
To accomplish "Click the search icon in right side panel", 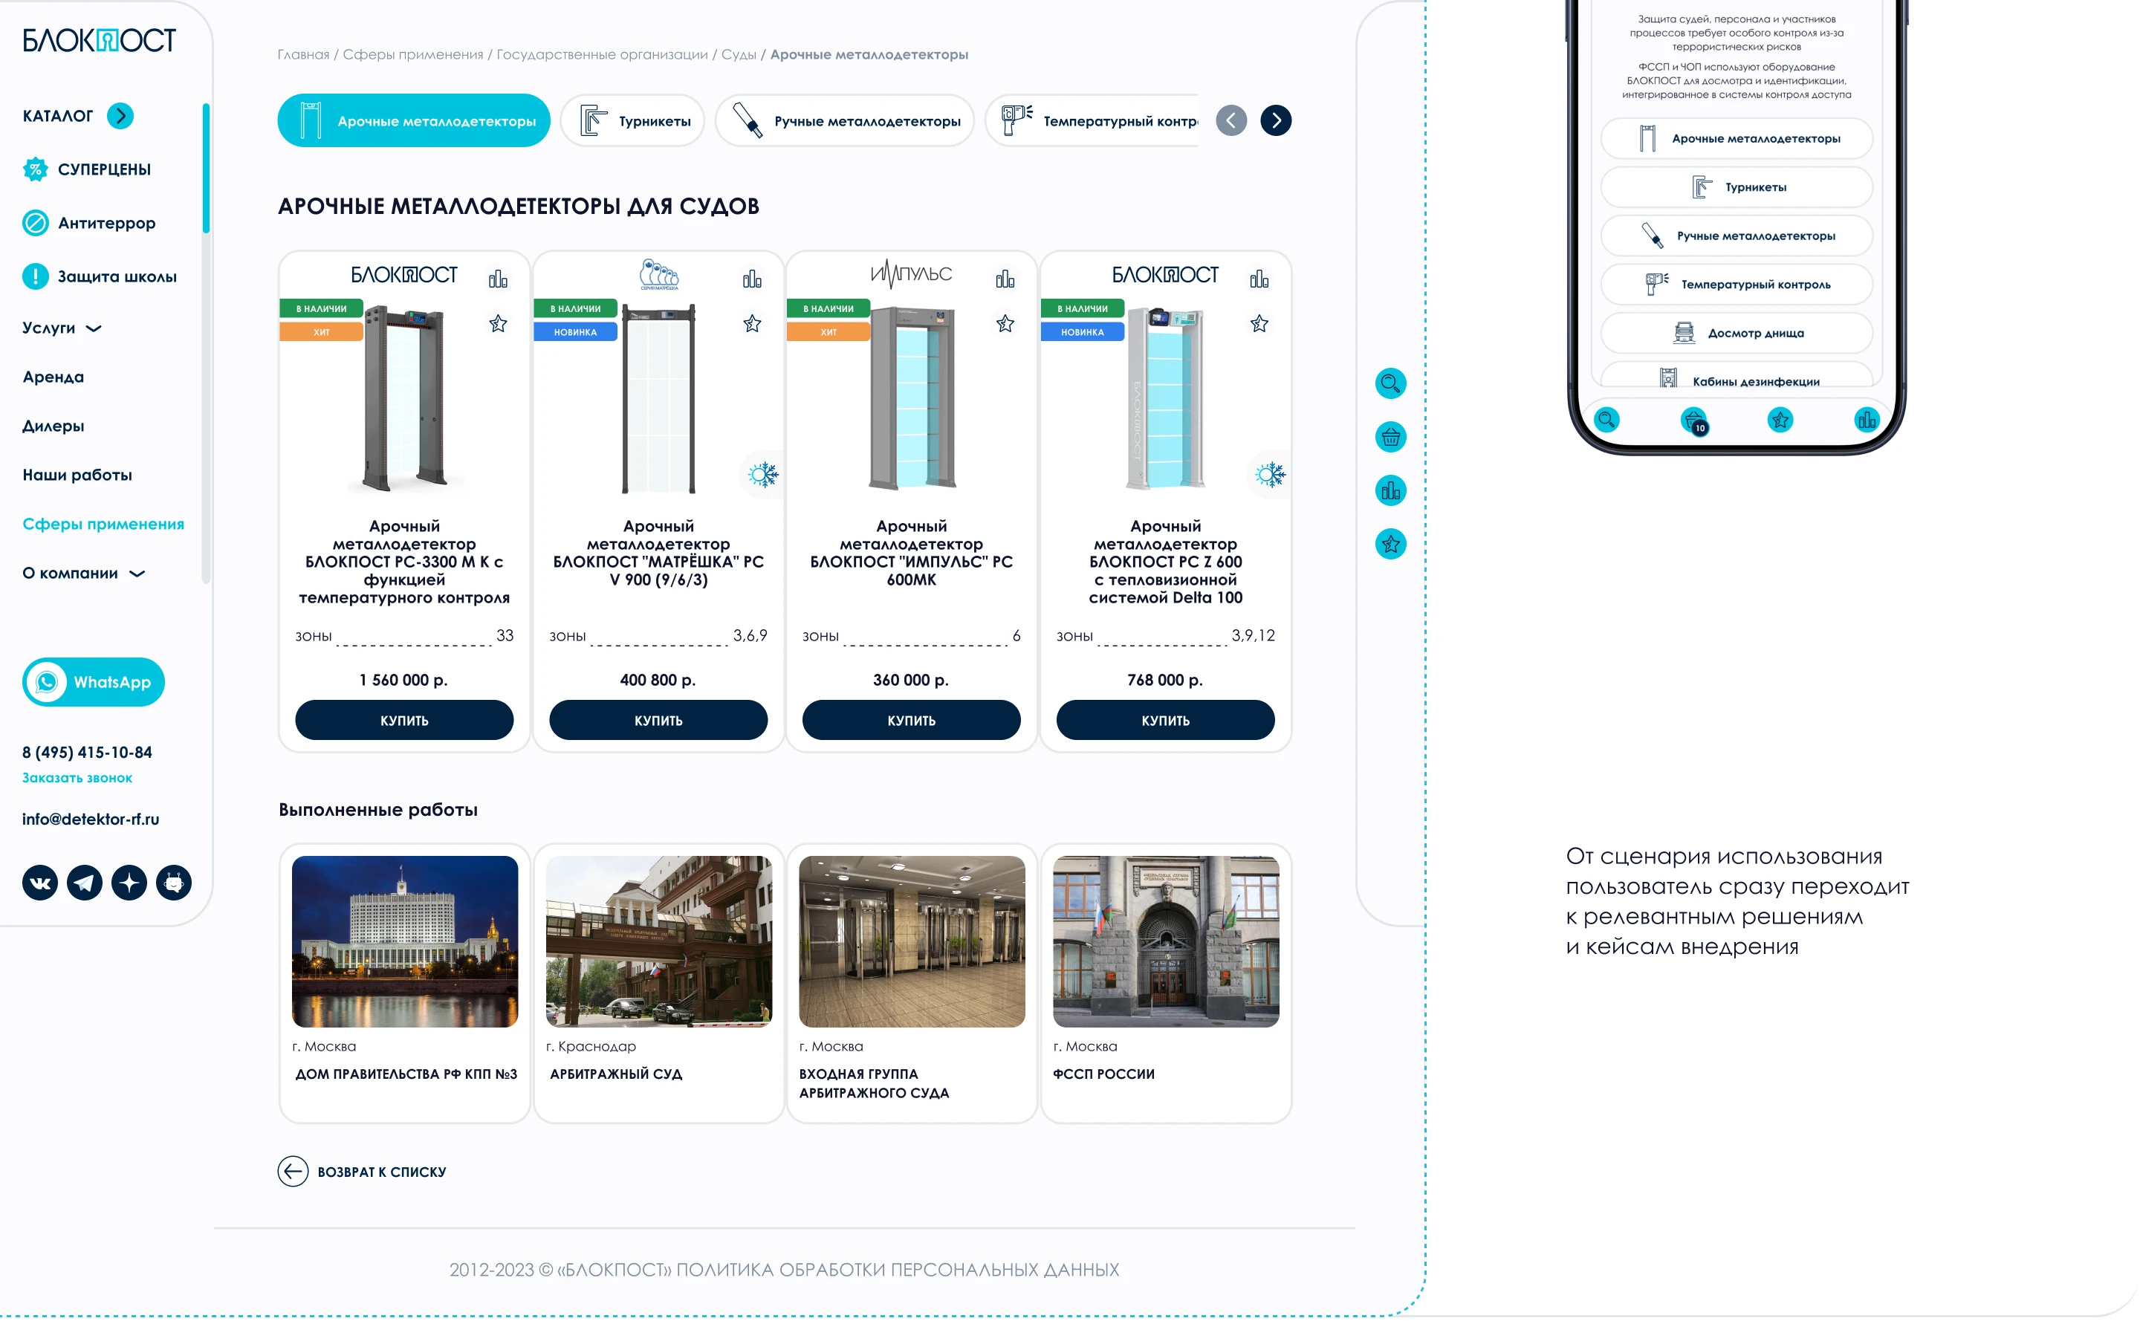I will (x=1390, y=383).
